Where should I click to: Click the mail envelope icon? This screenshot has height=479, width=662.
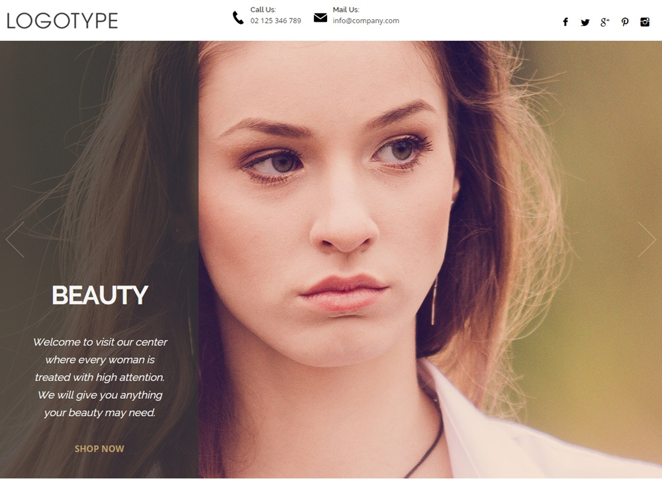point(320,18)
